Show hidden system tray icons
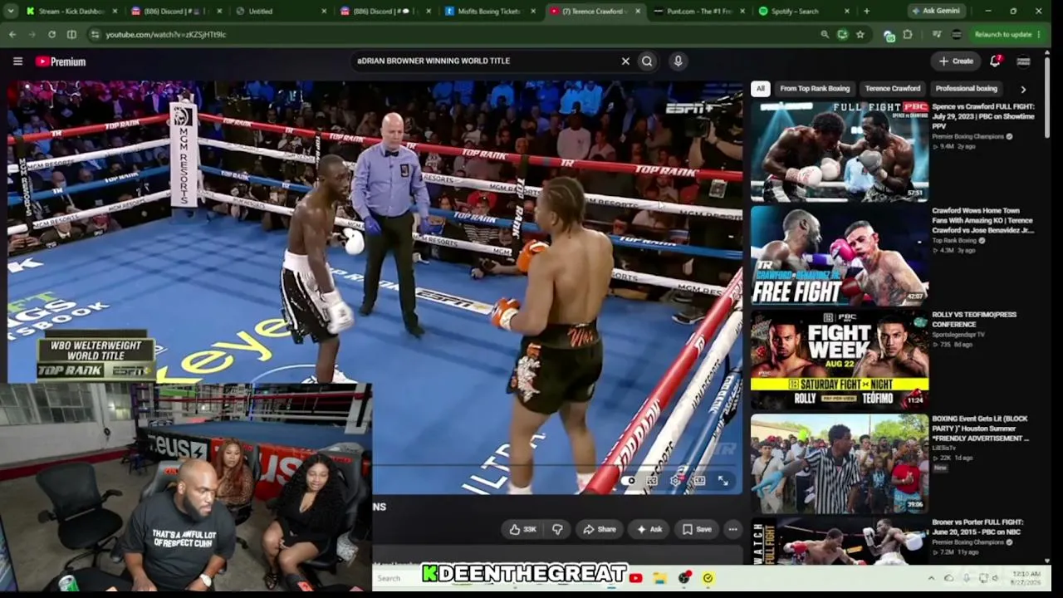Screen dimensions: 1063x598 931,578
